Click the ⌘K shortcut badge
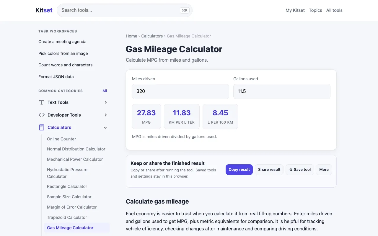 (x=185, y=10)
